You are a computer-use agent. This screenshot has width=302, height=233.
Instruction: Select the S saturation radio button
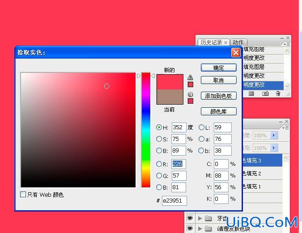click(159, 139)
